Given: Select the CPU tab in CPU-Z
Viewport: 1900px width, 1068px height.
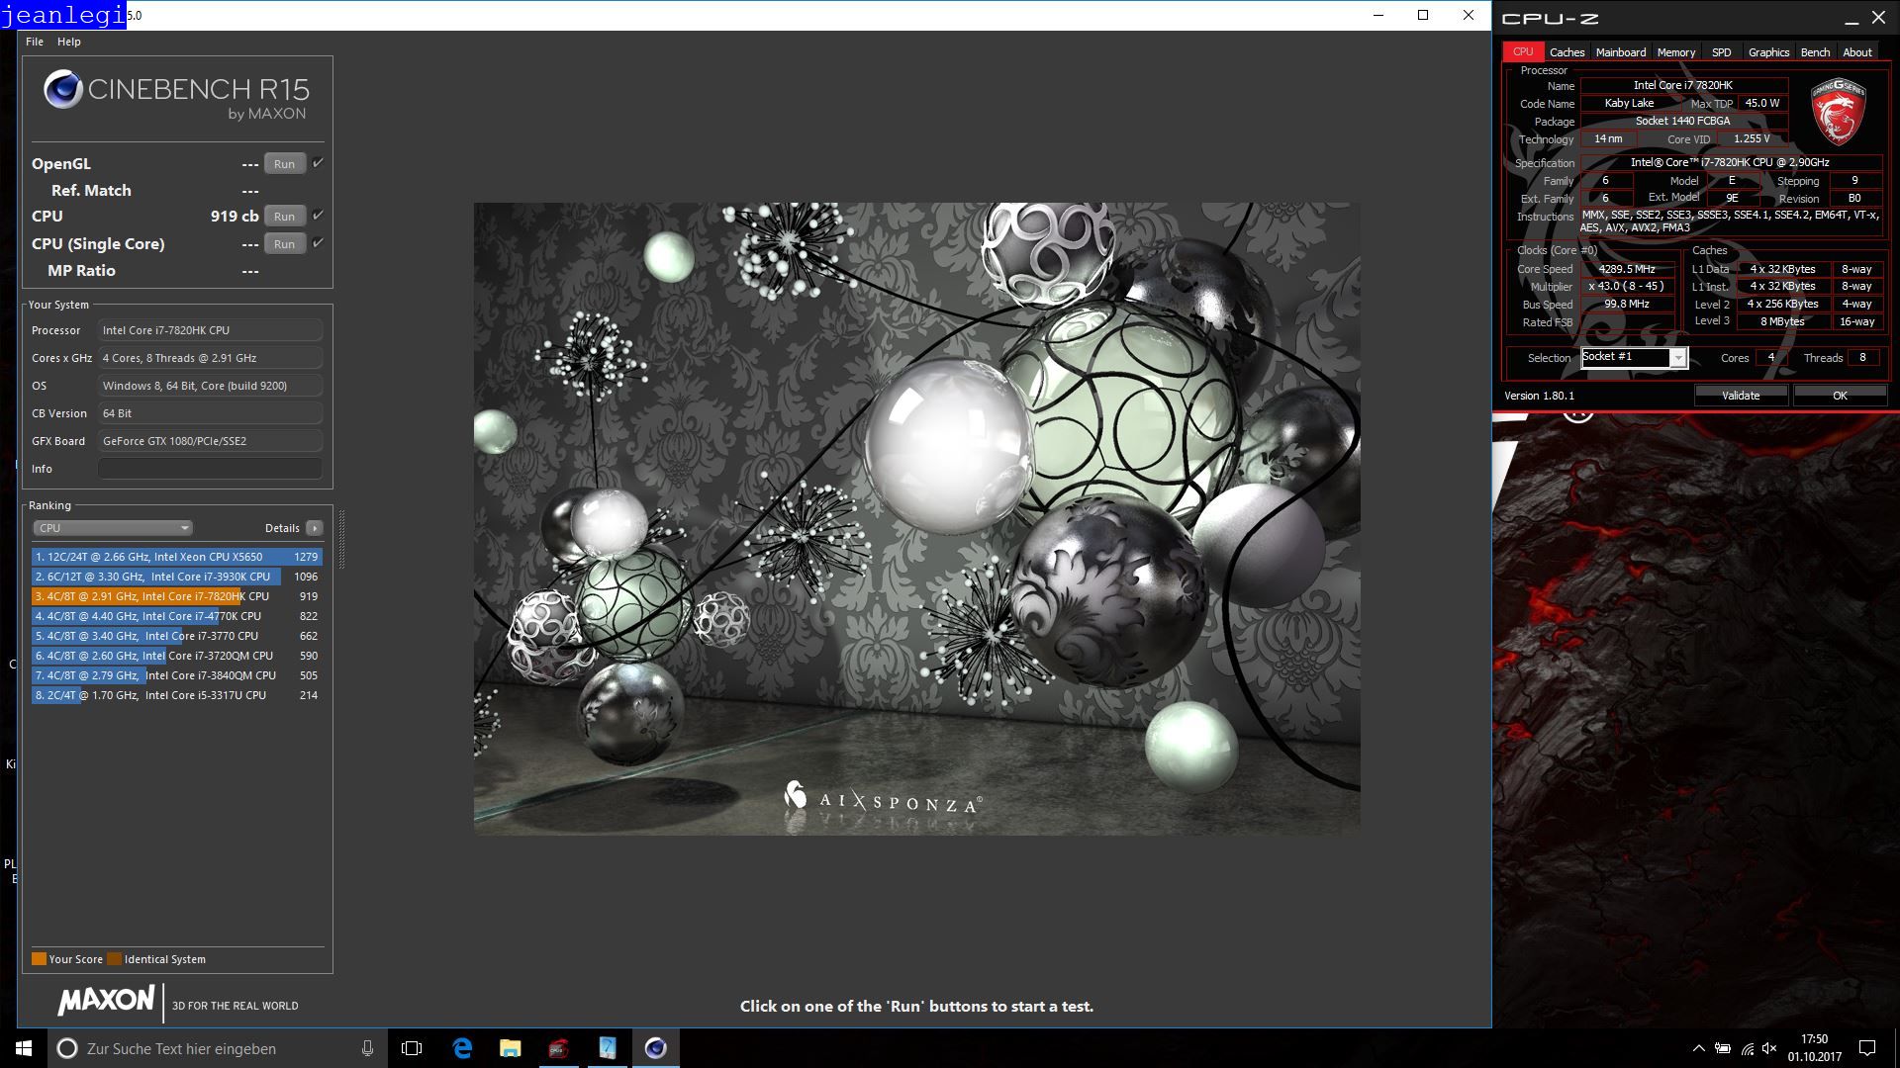Looking at the screenshot, I should (x=1523, y=51).
